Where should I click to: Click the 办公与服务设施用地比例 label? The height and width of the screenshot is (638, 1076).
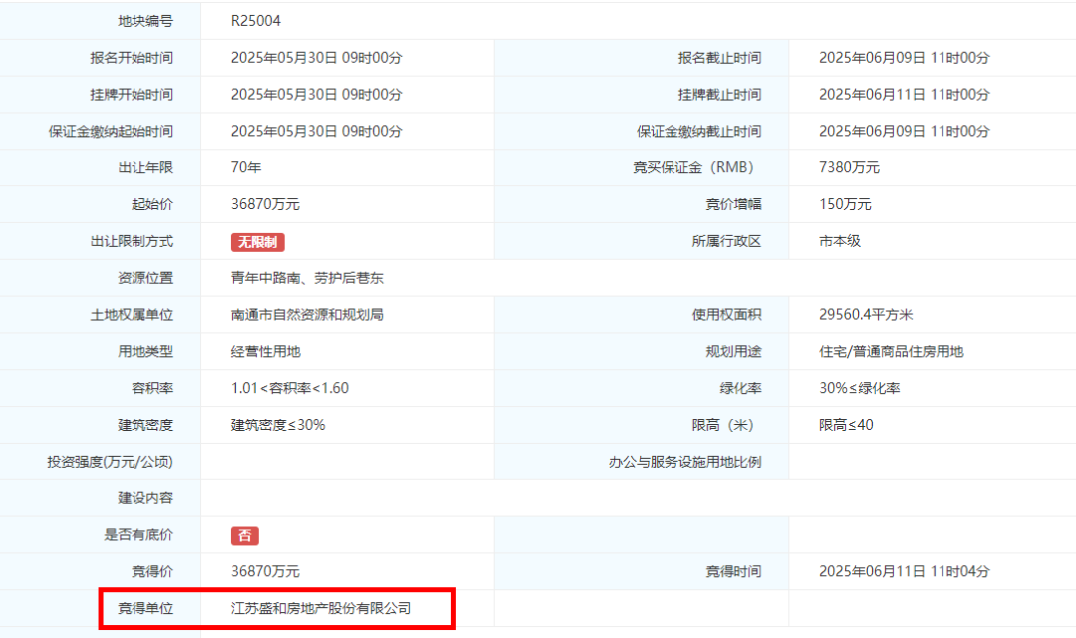pos(684,462)
